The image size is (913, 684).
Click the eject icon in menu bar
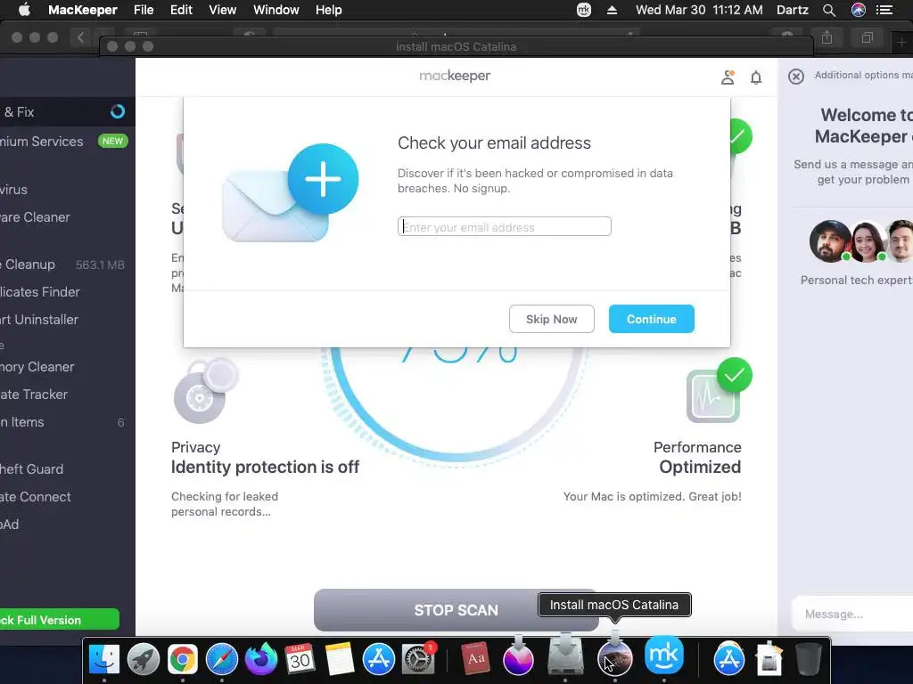click(612, 10)
